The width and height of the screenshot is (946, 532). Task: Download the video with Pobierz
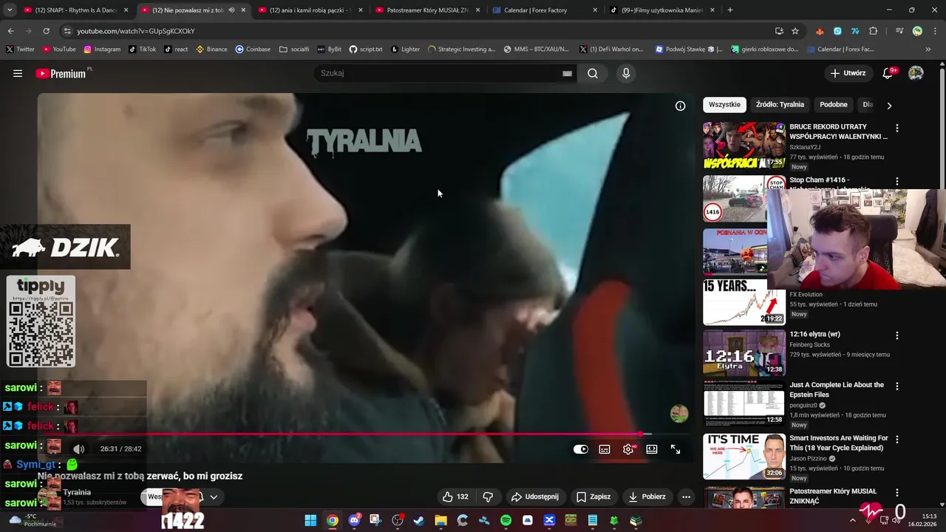(647, 497)
